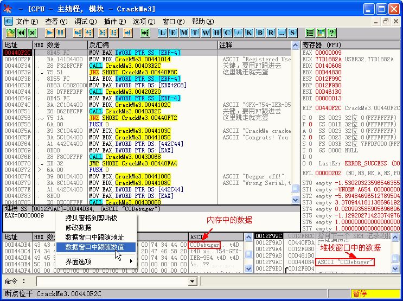The image size is (403, 301).
Task: Click the dump pane scrollbar thumb
Action: coord(248,254)
